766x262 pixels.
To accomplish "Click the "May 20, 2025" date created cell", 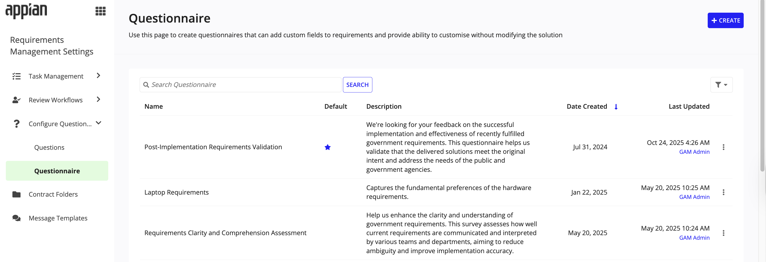I will point(588,233).
